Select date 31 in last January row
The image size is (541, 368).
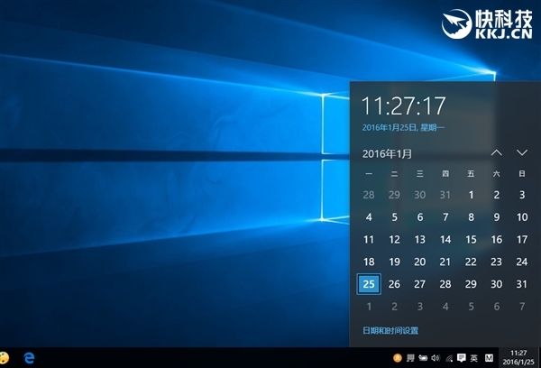pyautogui.click(x=521, y=284)
